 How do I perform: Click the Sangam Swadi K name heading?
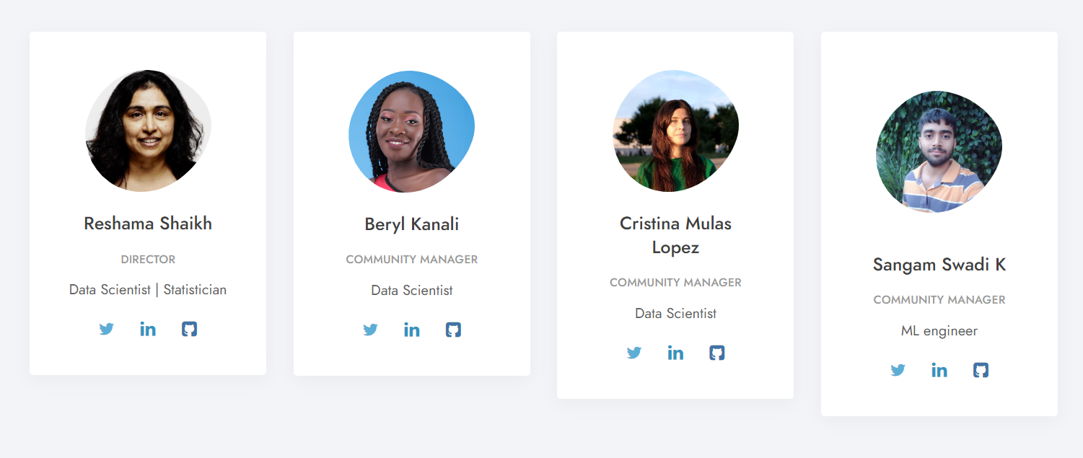[x=939, y=265]
